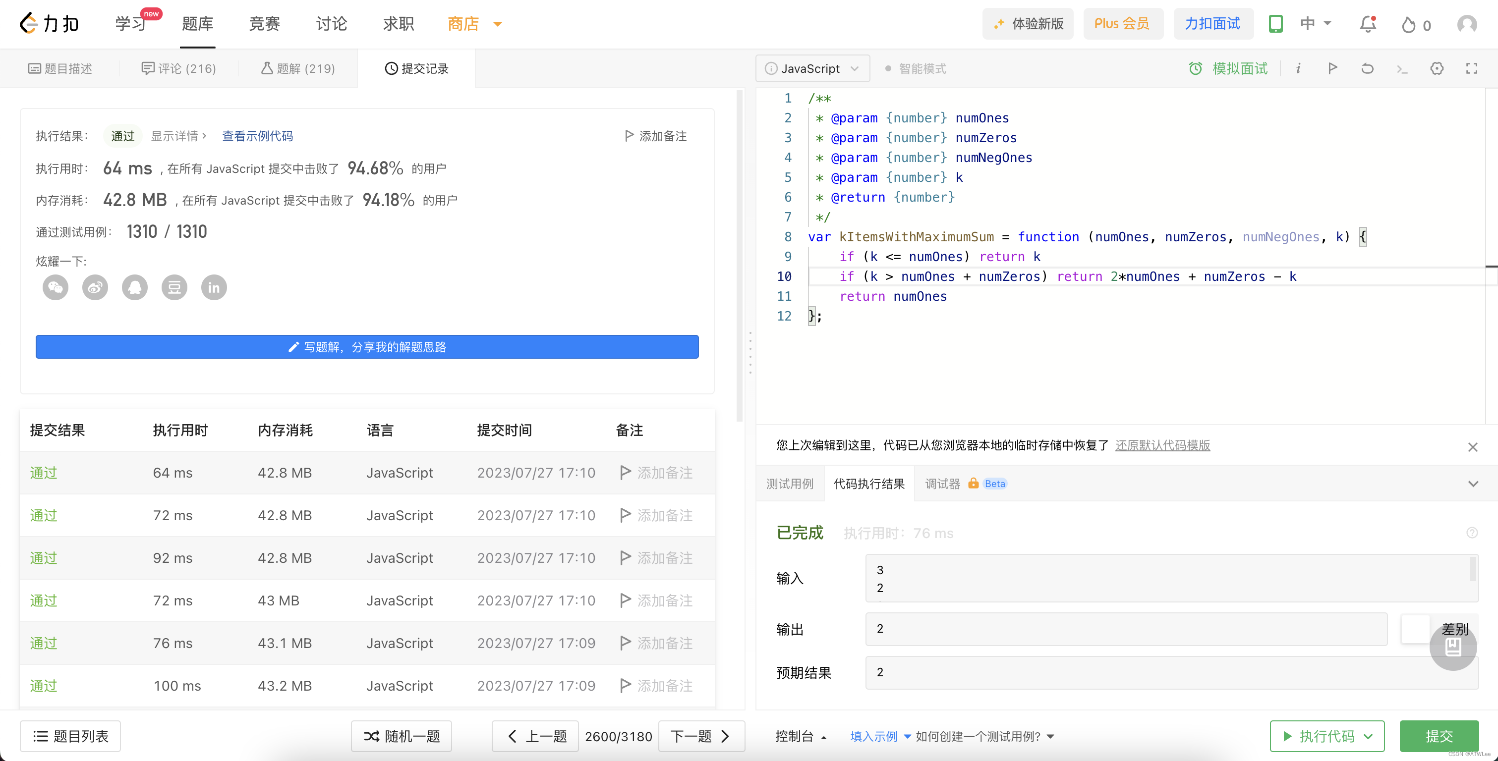This screenshot has width=1498, height=761.
Task: Click the Plus 会员 button
Action: pos(1122,24)
